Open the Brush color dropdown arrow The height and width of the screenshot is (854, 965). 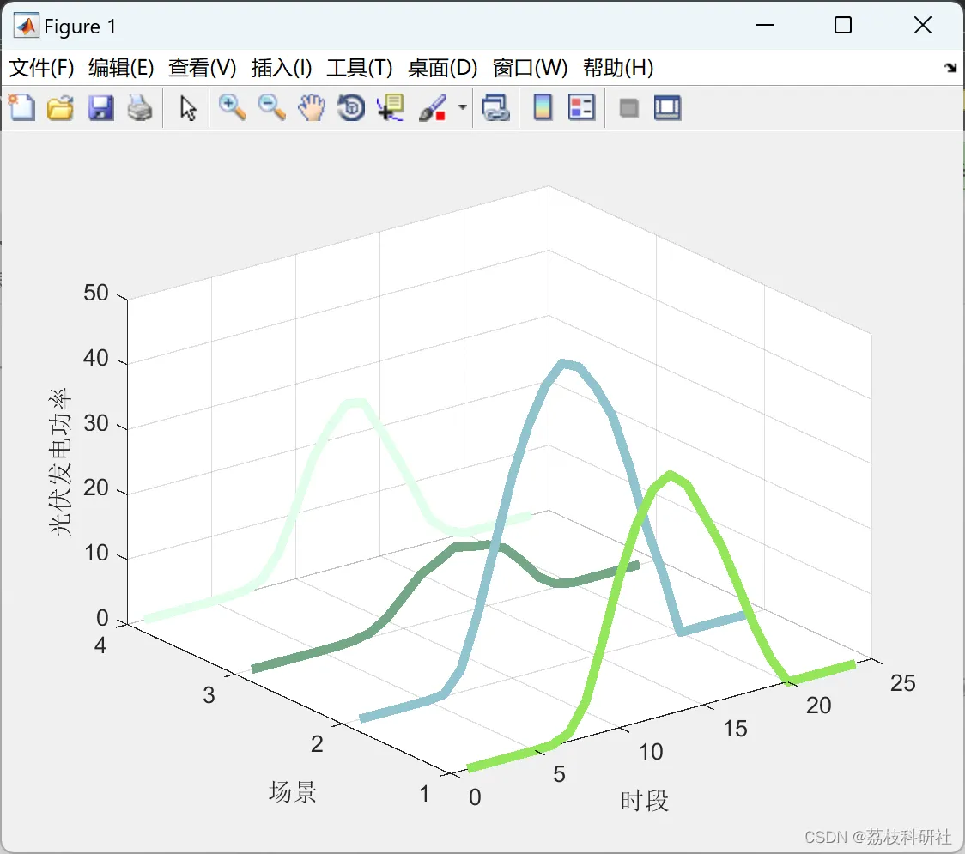(462, 107)
